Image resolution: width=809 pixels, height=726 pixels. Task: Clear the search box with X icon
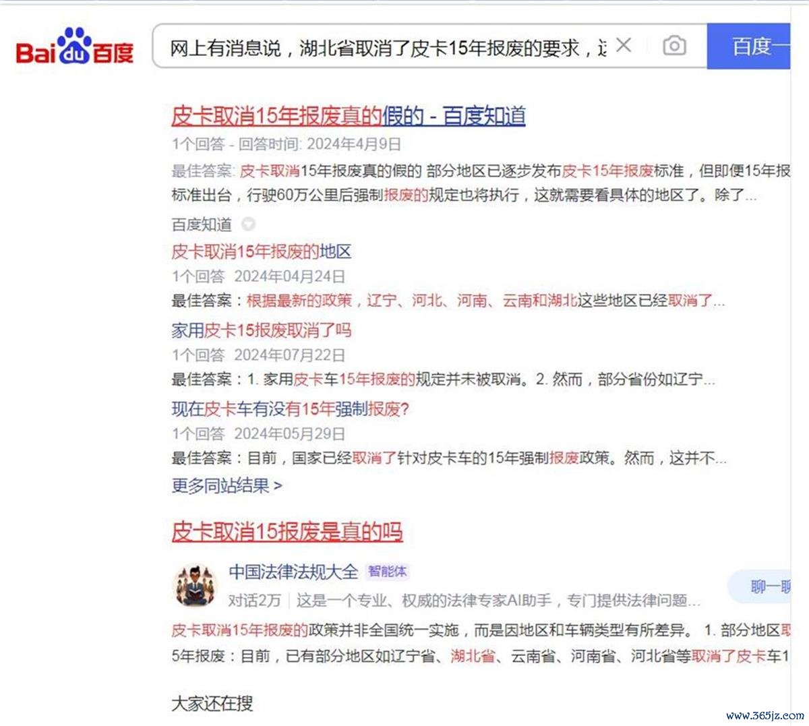click(624, 45)
